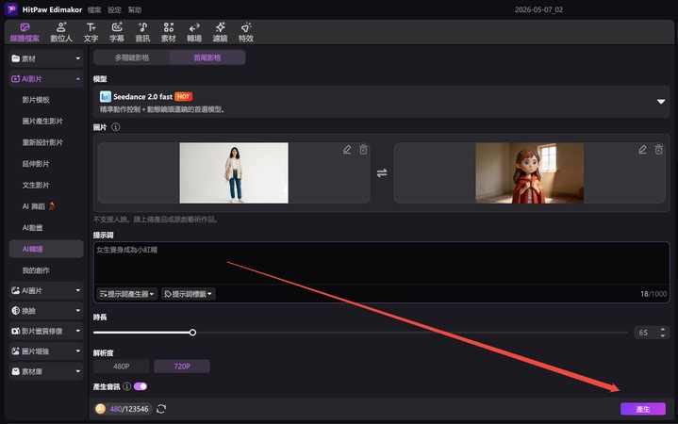Delete the last frame red hood image
678x424 pixels.
pyautogui.click(x=658, y=150)
